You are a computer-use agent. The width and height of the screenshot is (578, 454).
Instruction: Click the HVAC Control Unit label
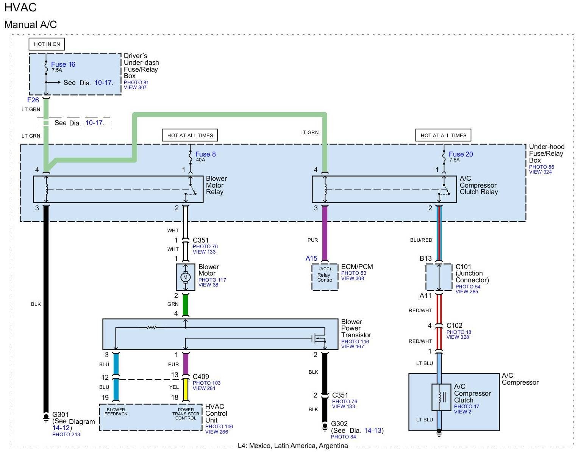tap(216, 413)
